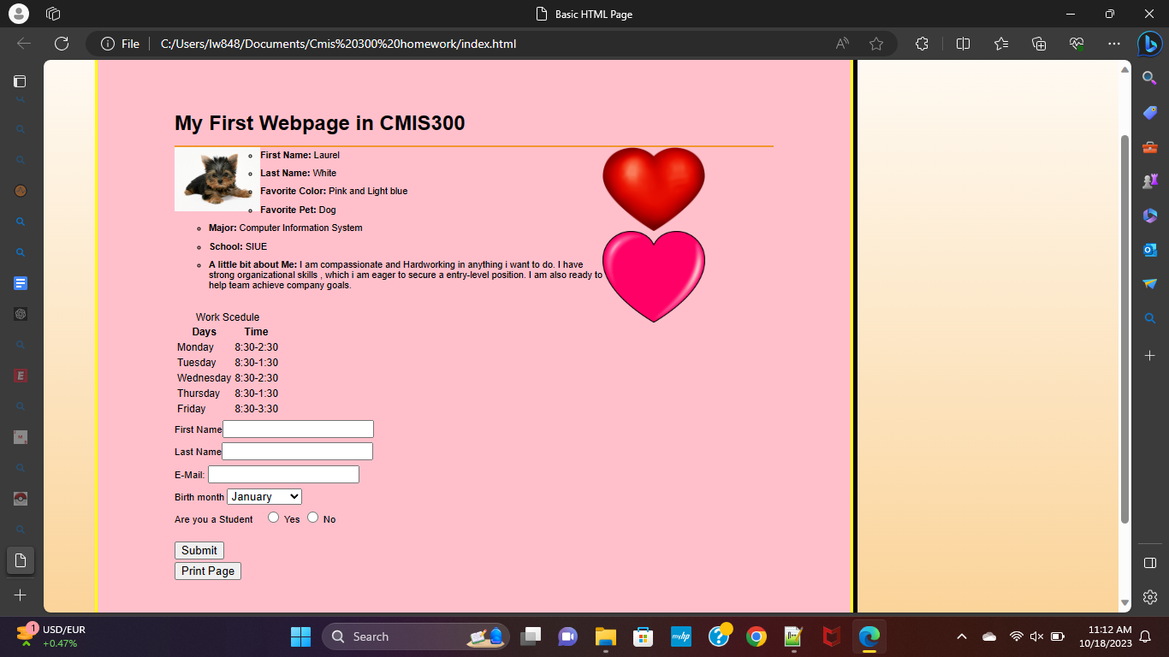This screenshot has height=657, width=1169.
Task: Open the Birth month dropdown
Action: tap(264, 496)
